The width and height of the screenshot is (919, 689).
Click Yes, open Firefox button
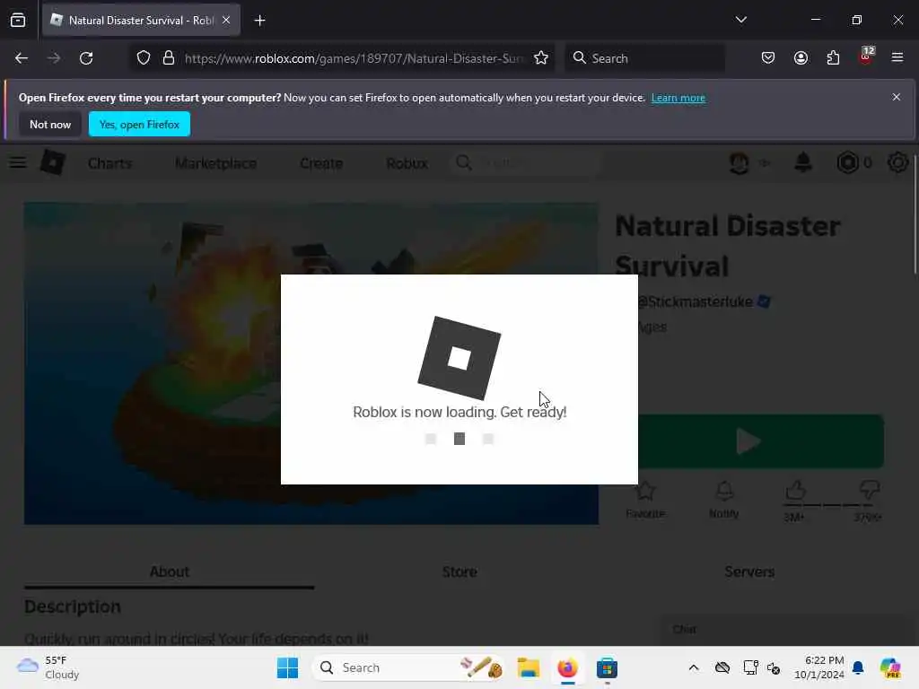pos(139,124)
